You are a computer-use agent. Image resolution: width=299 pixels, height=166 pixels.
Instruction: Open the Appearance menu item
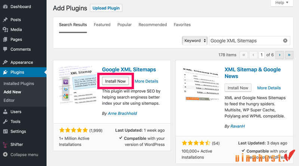(x=23, y=62)
